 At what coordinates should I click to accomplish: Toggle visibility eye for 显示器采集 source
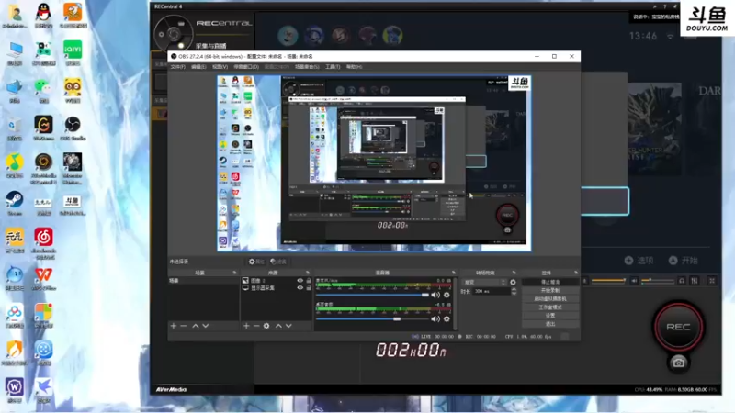click(x=300, y=288)
